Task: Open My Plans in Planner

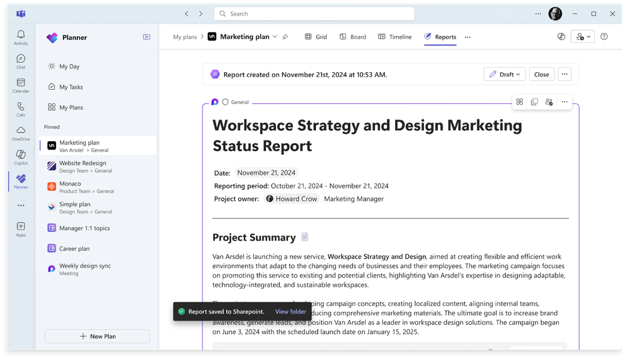Action: click(65, 108)
